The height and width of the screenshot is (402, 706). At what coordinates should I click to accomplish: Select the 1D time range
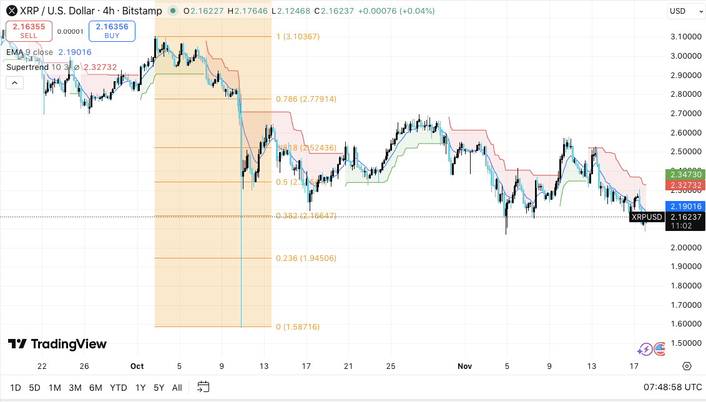15,388
